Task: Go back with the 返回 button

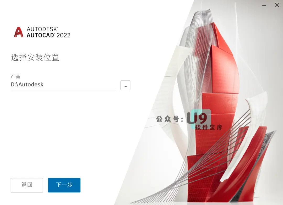Action: pyautogui.click(x=27, y=185)
